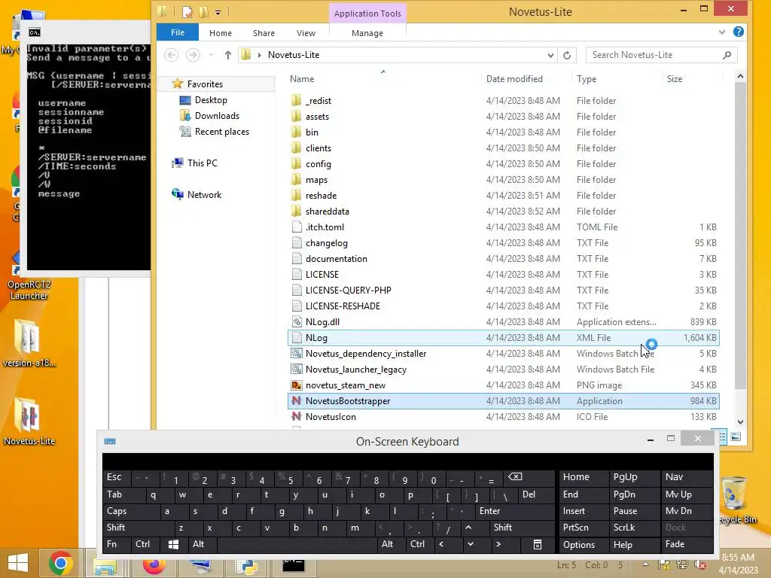Expand the ribbon with chevron arrow
Screen dimensions: 771x578
(x=721, y=32)
